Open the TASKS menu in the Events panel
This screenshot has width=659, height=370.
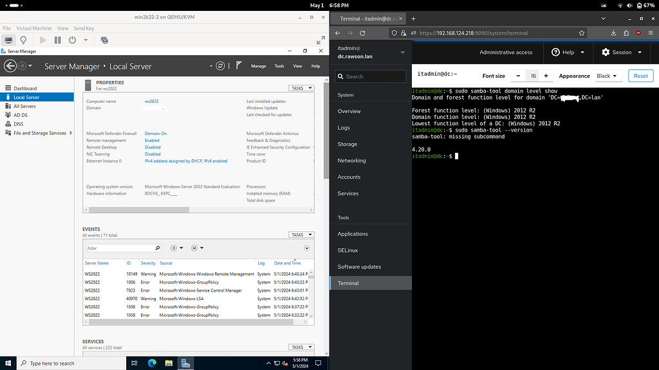[x=301, y=234]
